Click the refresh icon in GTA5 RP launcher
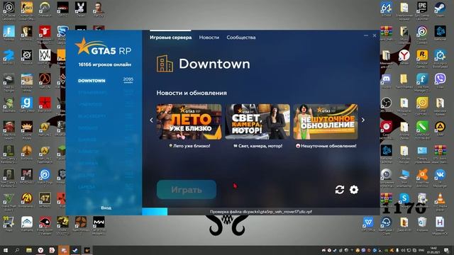The width and height of the screenshot is (454, 255). point(340,190)
